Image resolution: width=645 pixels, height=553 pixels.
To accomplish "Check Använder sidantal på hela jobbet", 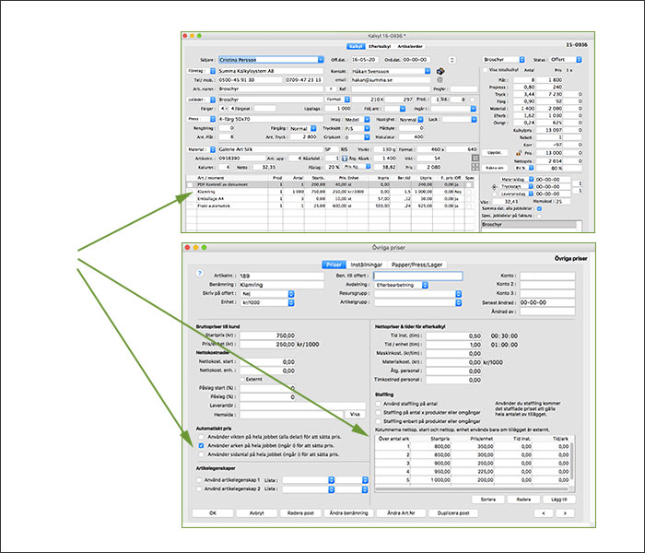I will pyautogui.click(x=201, y=454).
